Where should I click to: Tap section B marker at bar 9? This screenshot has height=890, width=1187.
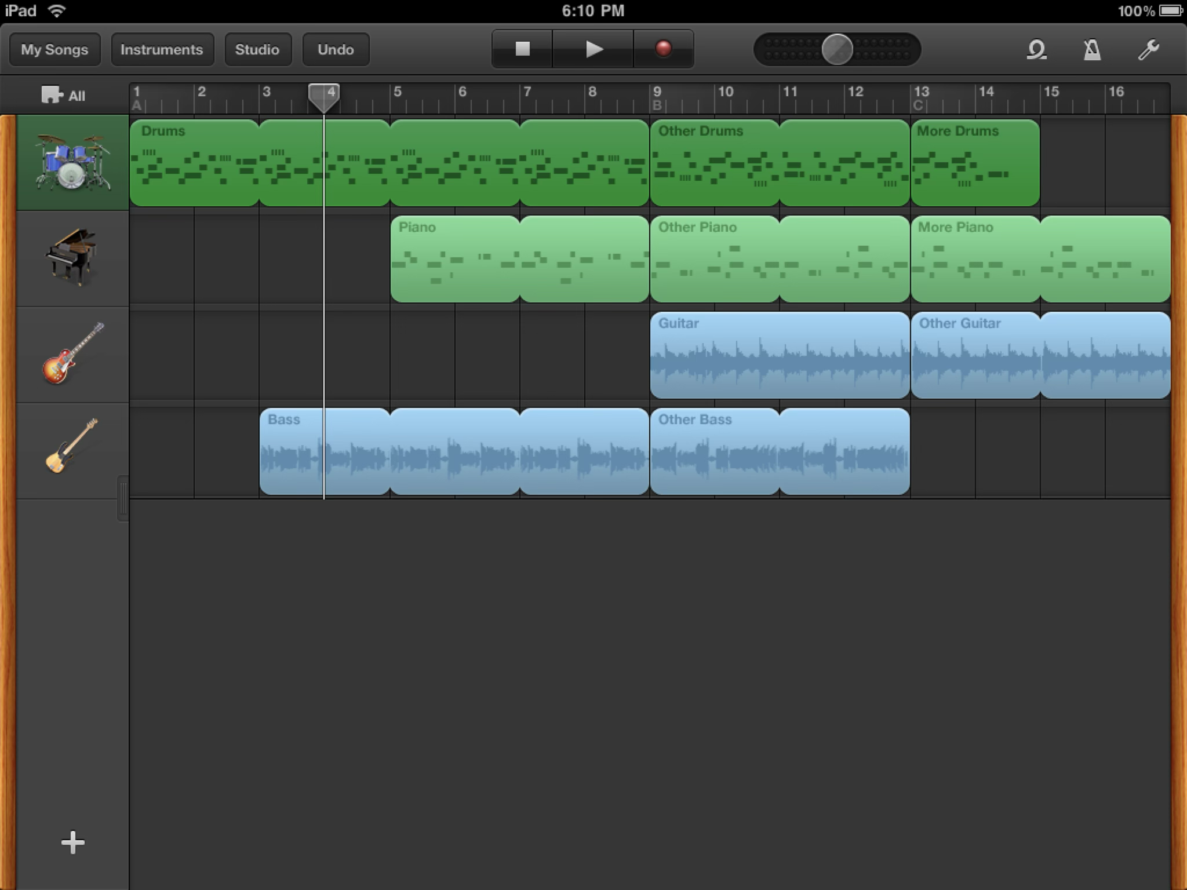(x=657, y=105)
